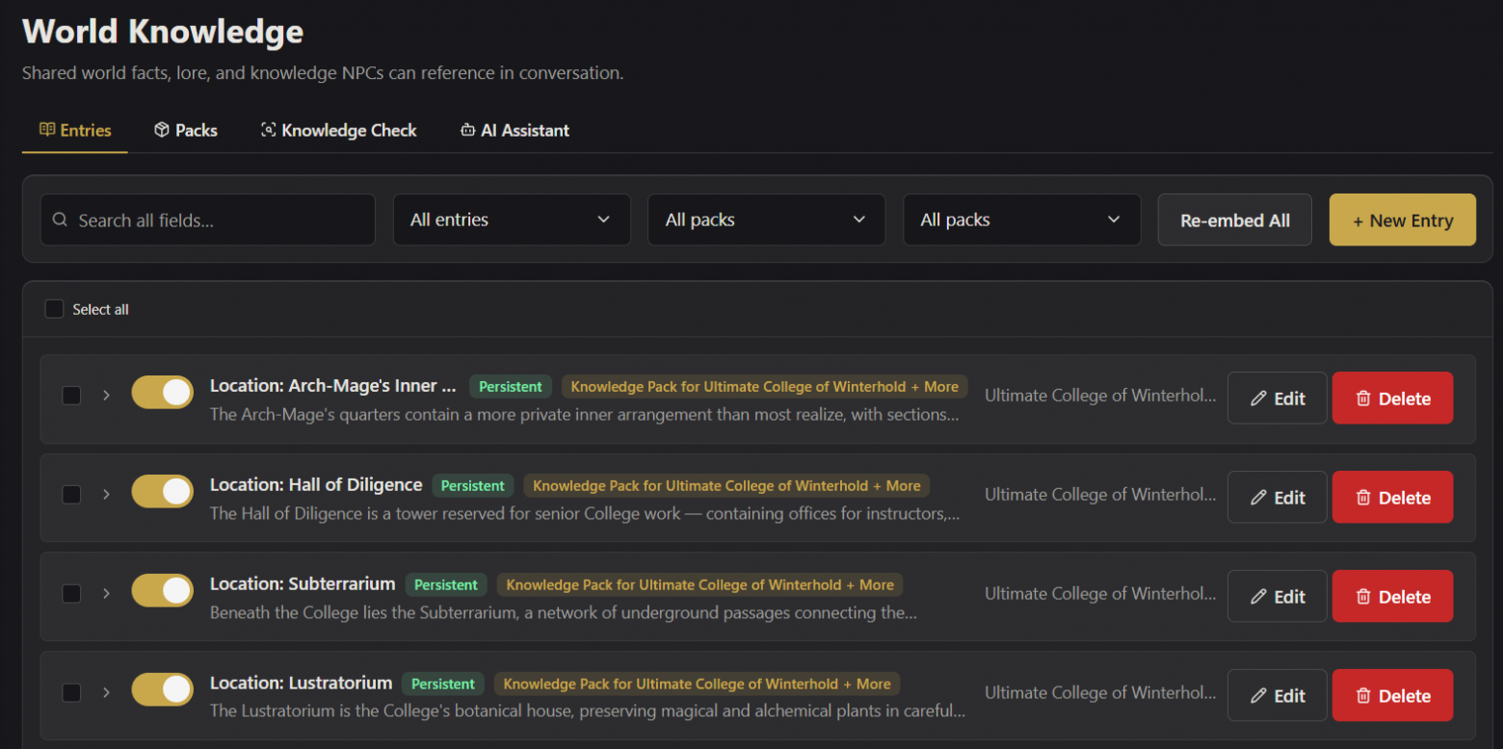Screen dimensions: 1503x749
Task: Click the book icon on Entries tab
Action: 46,130
